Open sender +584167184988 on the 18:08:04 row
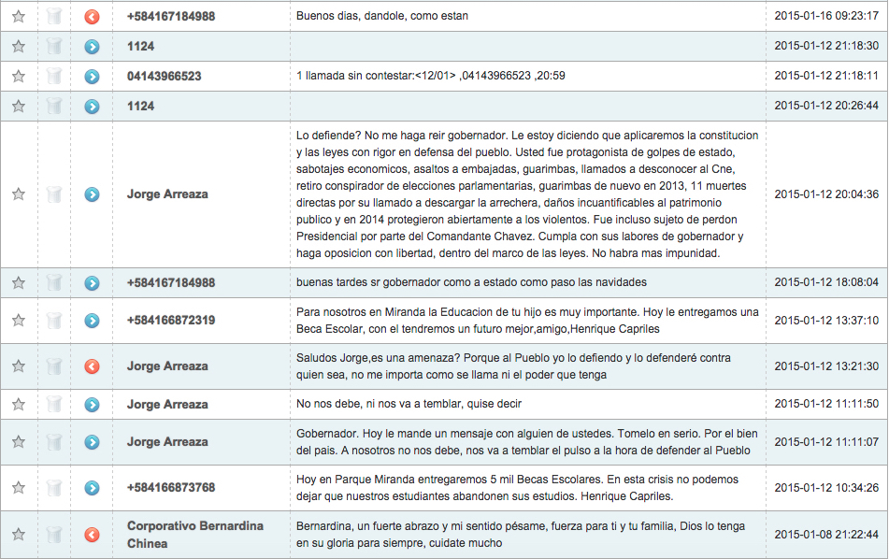The height and width of the screenshot is (559, 889). point(171,283)
